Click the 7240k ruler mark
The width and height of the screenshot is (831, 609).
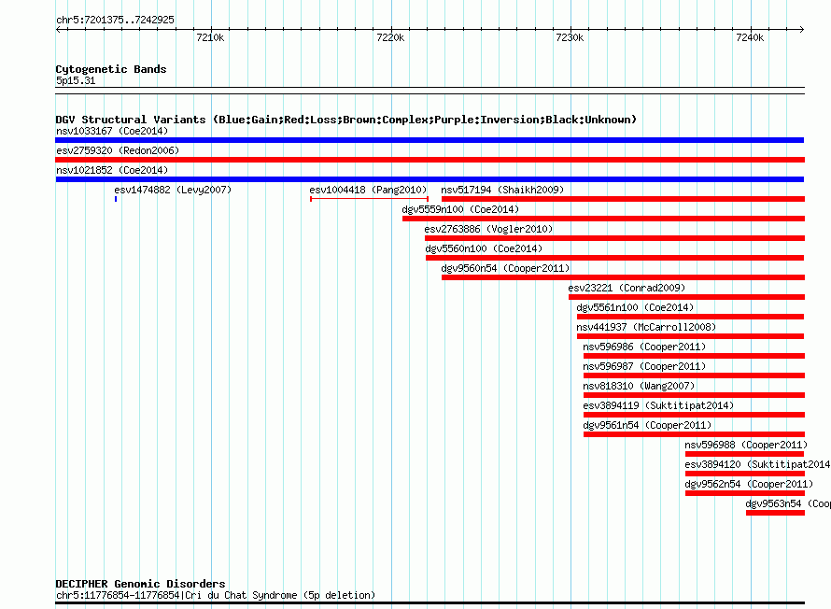(x=750, y=37)
